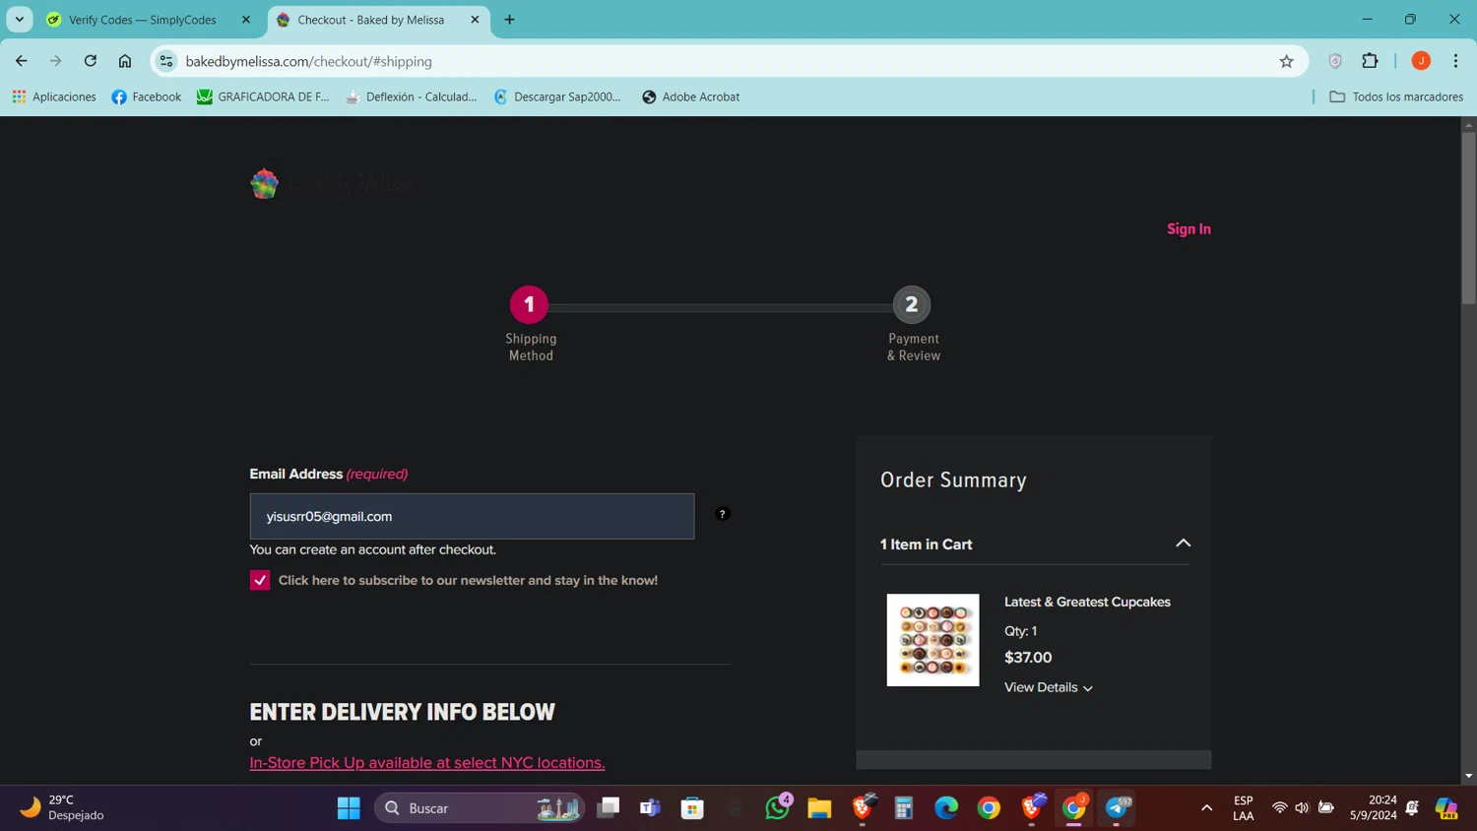Open the volume speaker icon
Screen dimensions: 1477x831
click(1302, 808)
